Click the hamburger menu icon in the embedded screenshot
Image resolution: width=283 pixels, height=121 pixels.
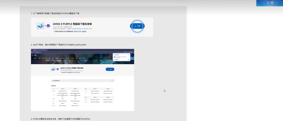click(33, 55)
